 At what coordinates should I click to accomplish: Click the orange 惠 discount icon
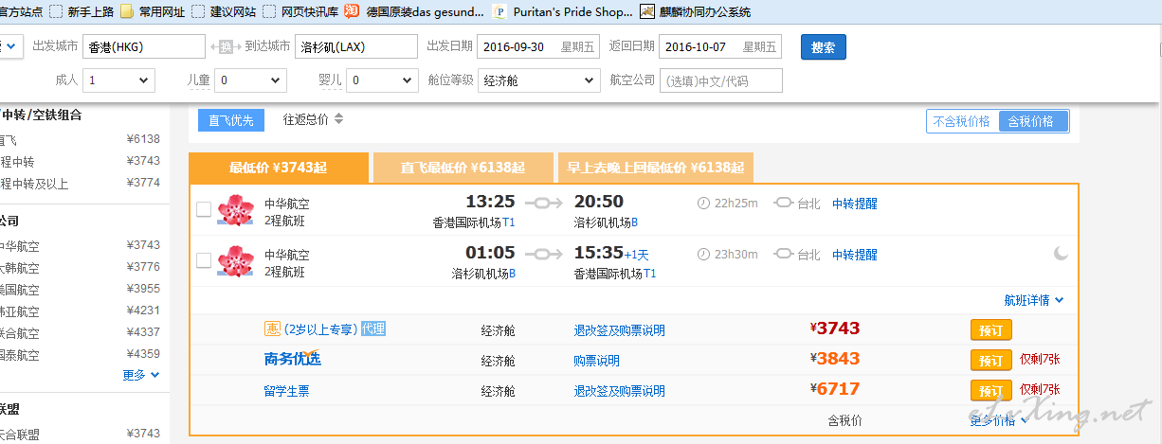(x=272, y=329)
